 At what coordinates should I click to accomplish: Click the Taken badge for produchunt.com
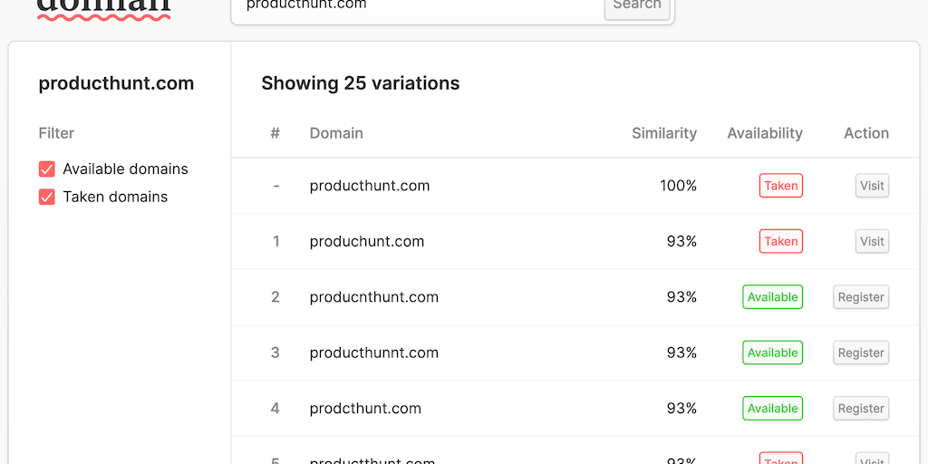[x=780, y=242]
